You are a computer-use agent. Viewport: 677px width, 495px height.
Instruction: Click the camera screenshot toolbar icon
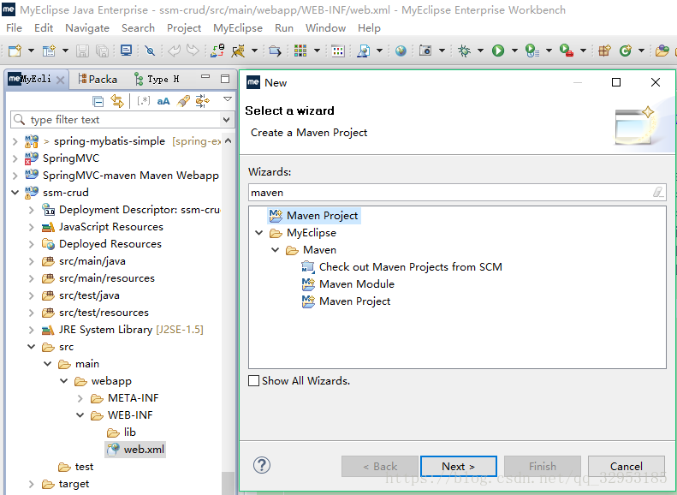[425, 51]
